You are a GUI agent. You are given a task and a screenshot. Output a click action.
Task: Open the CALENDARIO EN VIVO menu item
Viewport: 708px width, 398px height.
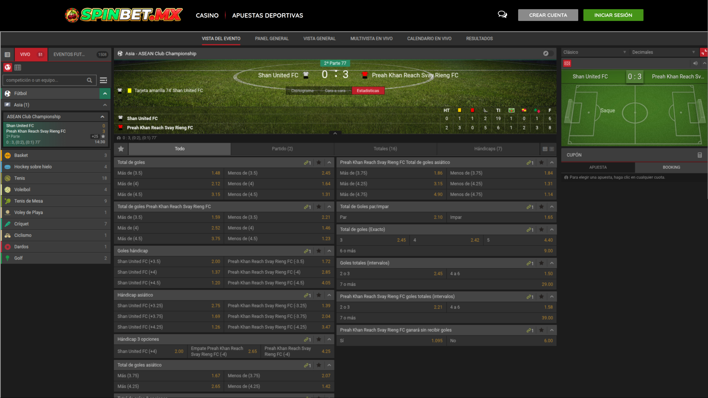[x=429, y=38]
